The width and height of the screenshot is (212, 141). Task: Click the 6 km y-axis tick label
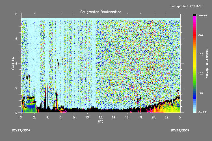(x=16, y=39)
